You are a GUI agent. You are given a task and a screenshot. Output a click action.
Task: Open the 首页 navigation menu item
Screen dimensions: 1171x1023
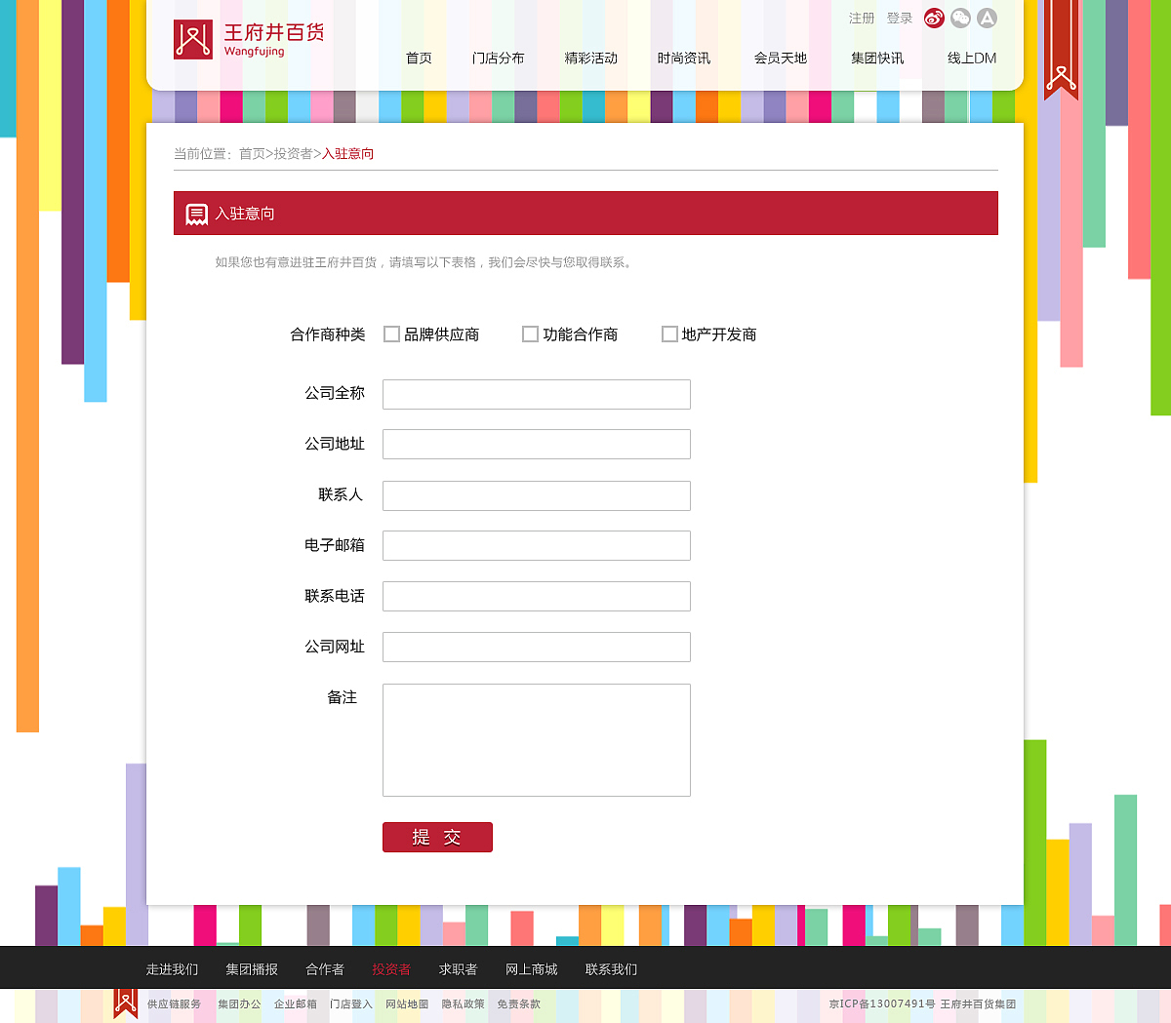[419, 59]
